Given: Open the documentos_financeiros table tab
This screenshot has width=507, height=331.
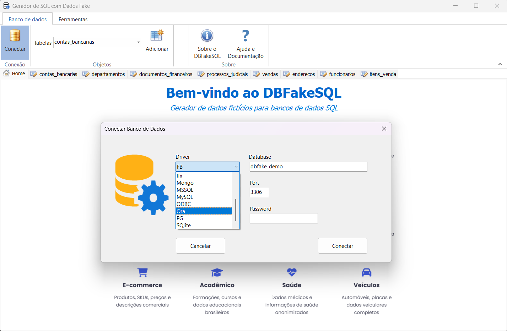Looking at the screenshot, I should 161,74.
